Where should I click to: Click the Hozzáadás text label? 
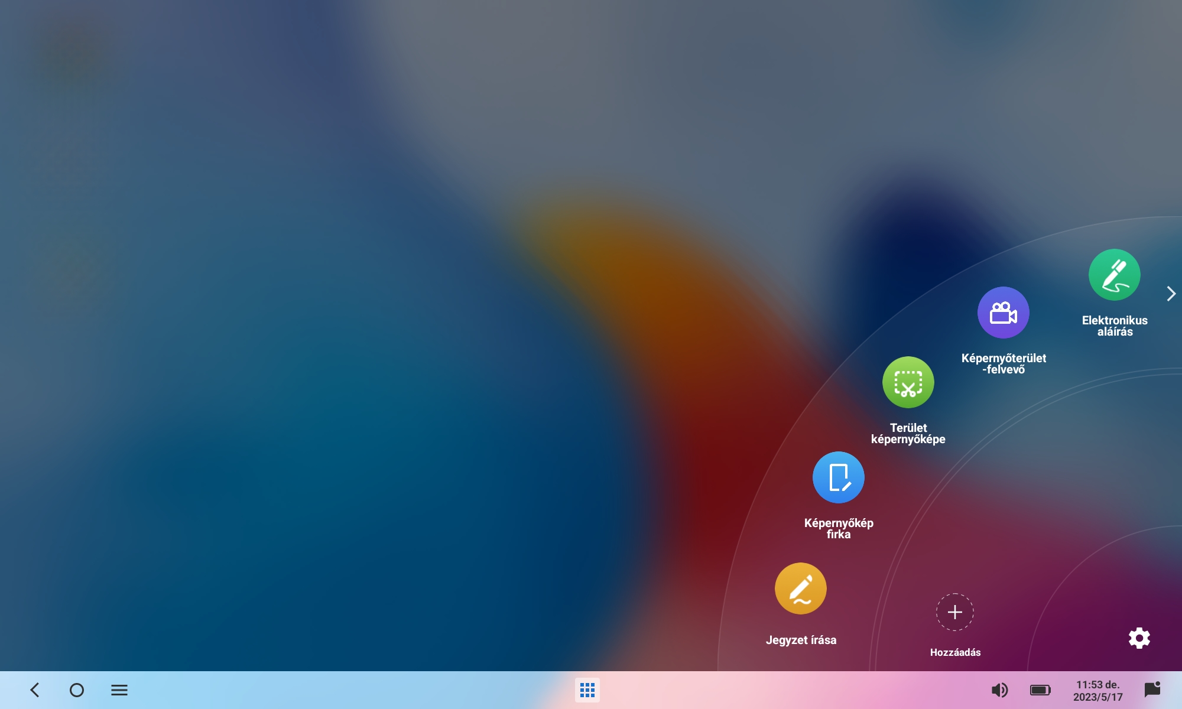pyautogui.click(x=955, y=652)
